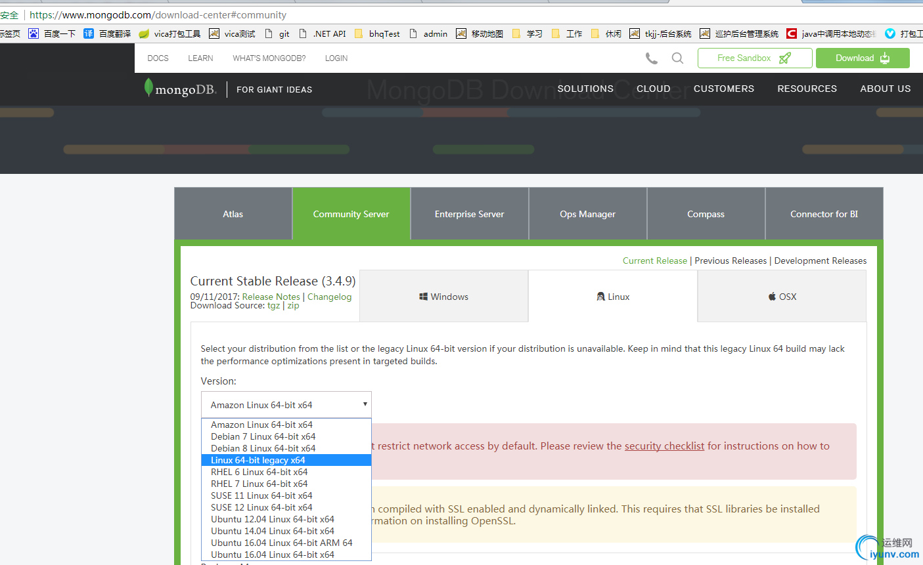Open the RESOURCES menu
Image resolution: width=923 pixels, height=565 pixels.
pos(807,89)
